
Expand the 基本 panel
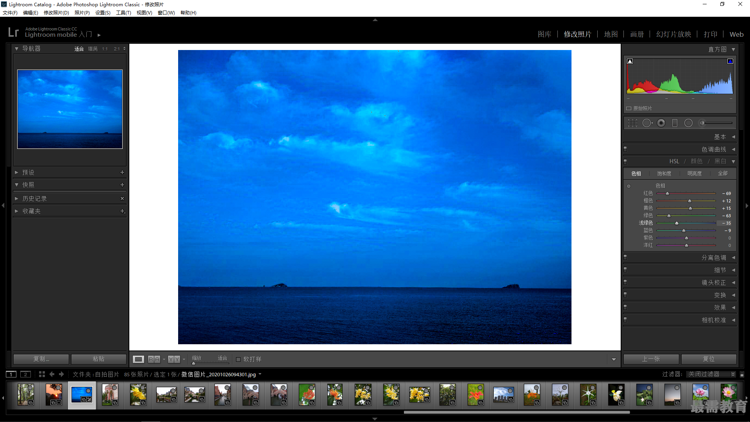pos(733,137)
